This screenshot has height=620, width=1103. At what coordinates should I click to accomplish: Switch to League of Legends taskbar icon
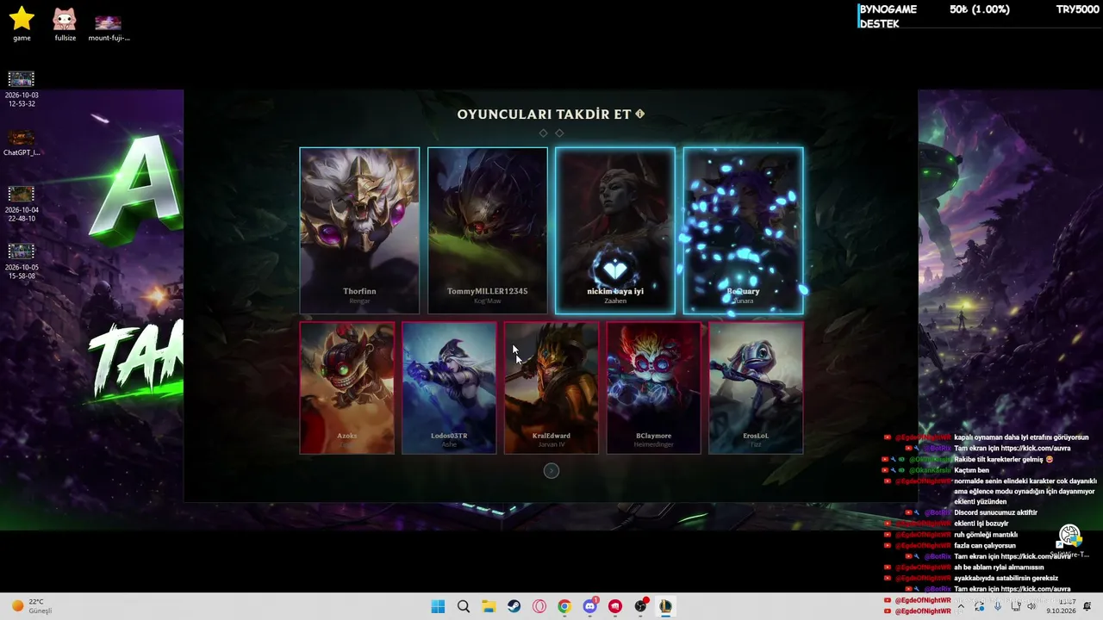[666, 606]
